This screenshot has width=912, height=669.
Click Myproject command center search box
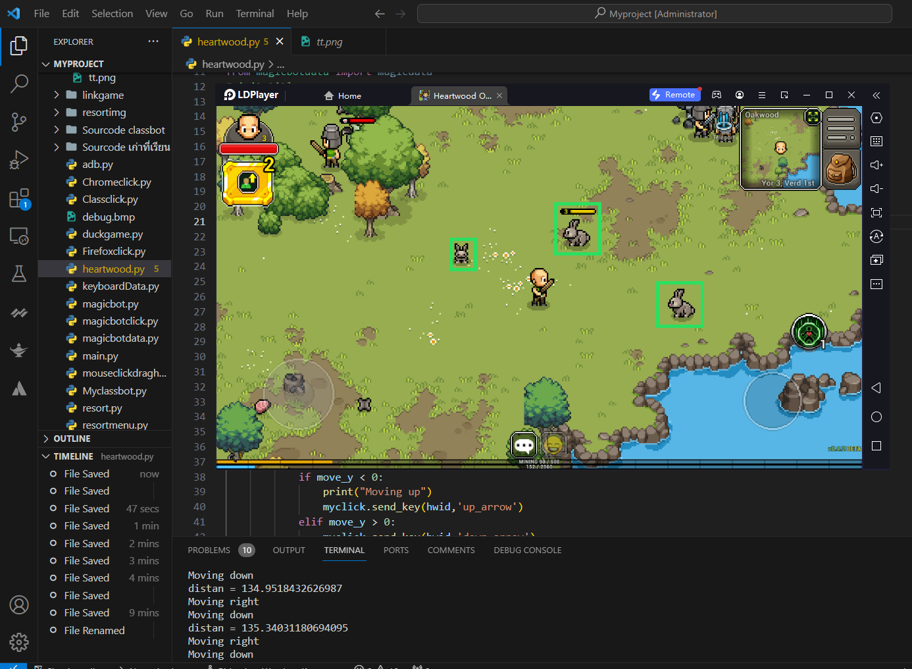point(655,14)
